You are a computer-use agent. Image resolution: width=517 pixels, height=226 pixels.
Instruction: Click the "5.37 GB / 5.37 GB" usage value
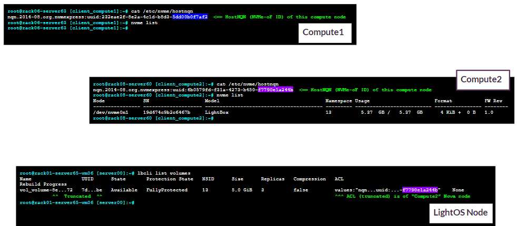coord(392,112)
